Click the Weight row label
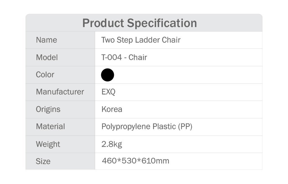 (x=48, y=144)
